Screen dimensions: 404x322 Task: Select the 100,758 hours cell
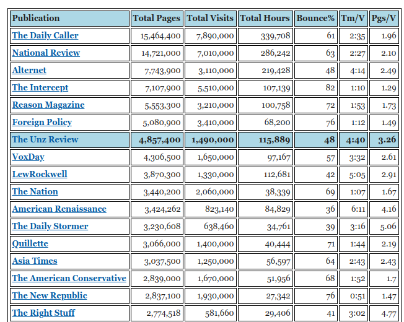pos(265,105)
